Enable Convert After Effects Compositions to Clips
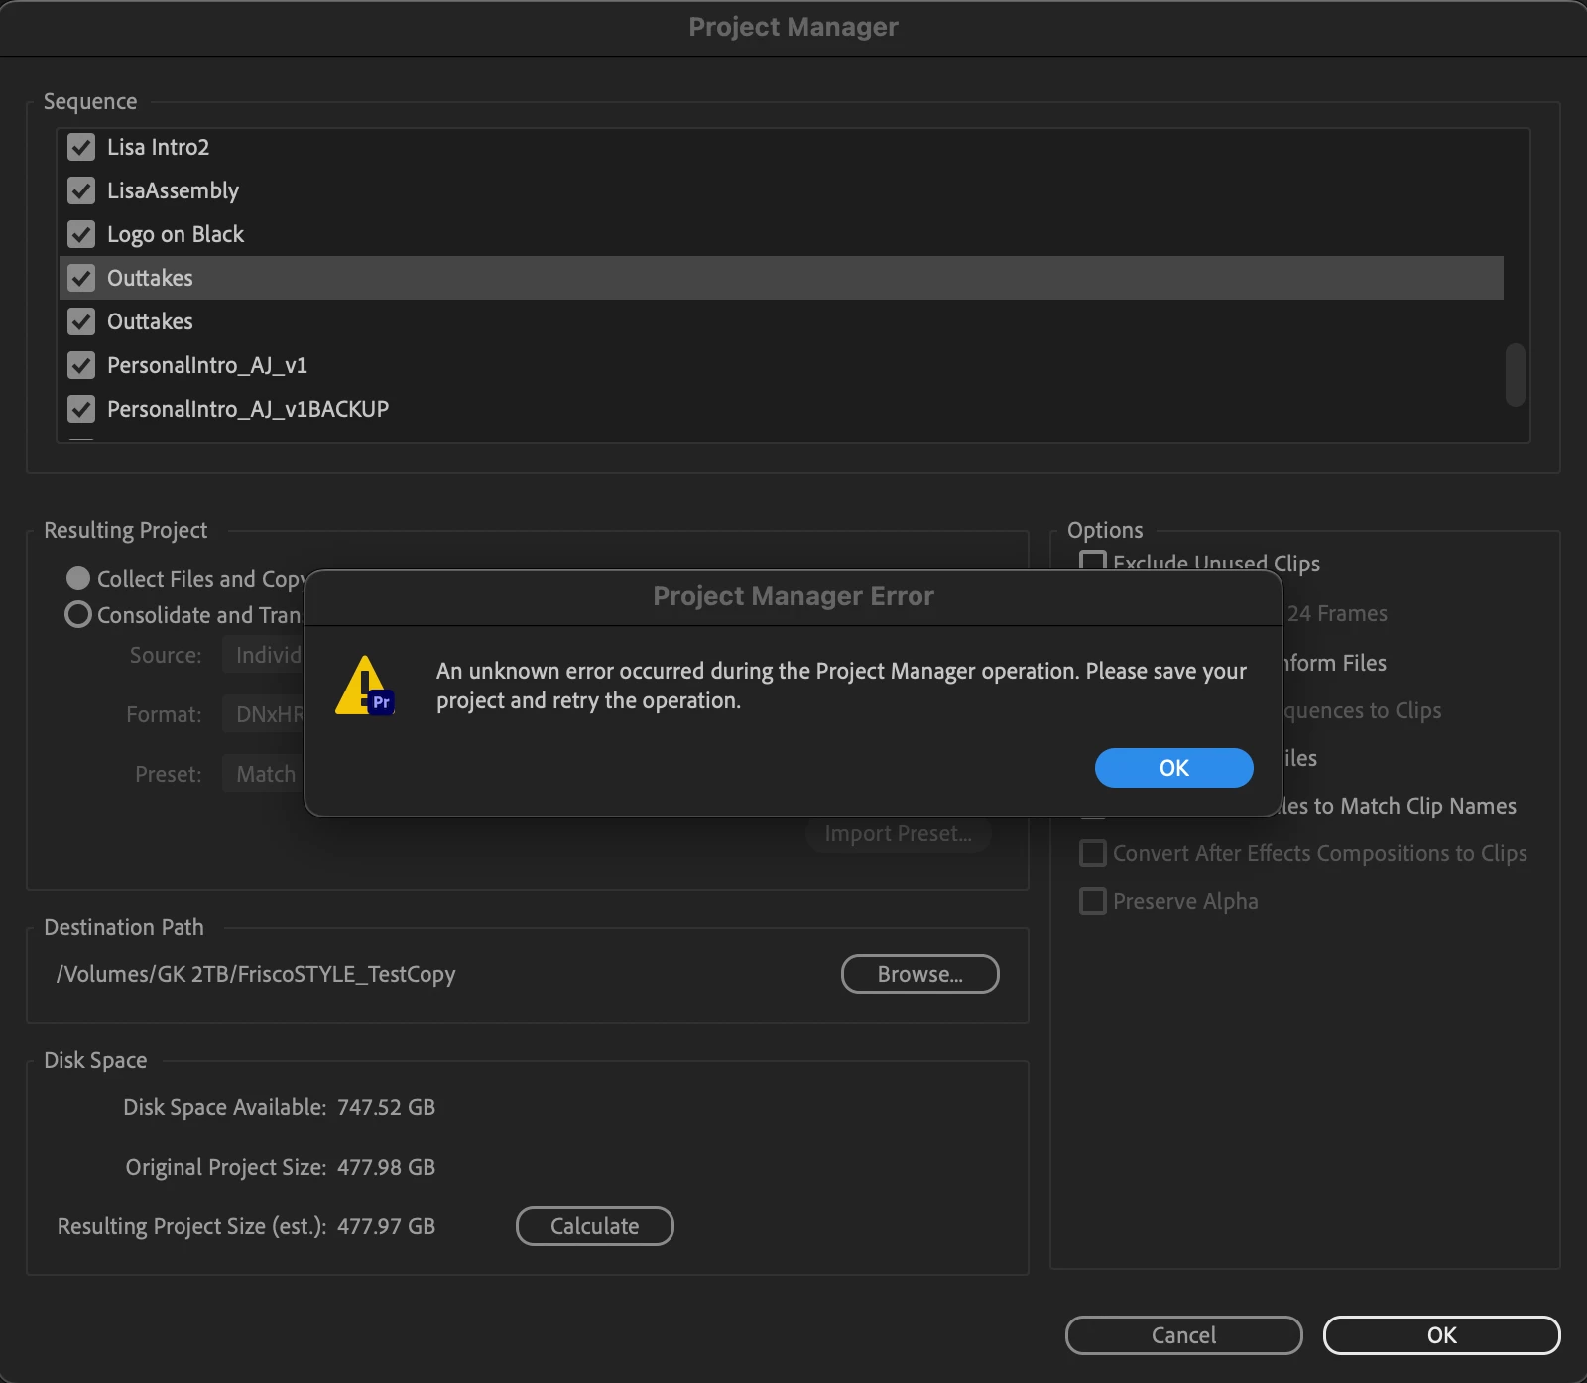The height and width of the screenshot is (1383, 1587). point(1092,853)
